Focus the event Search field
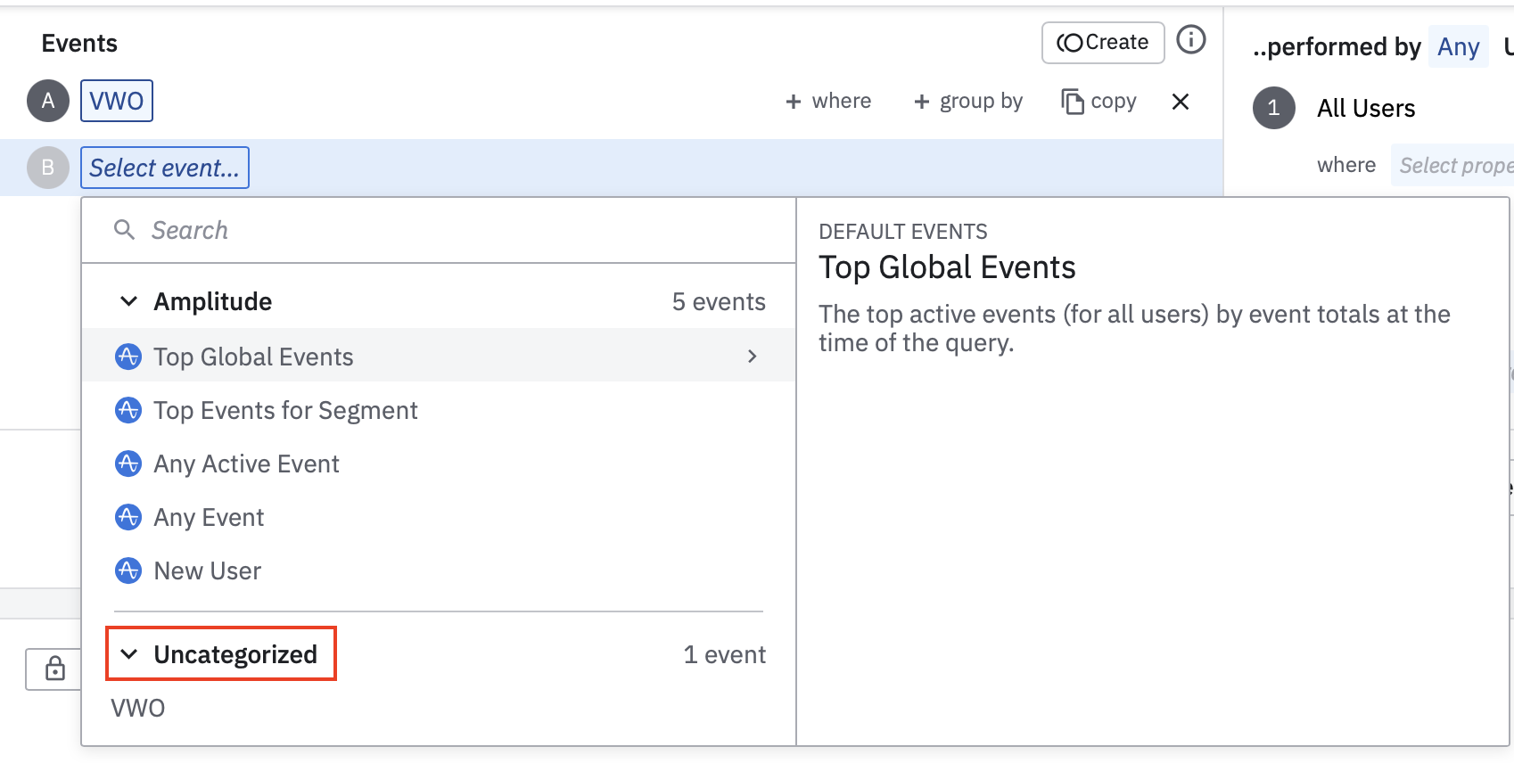The width and height of the screenshot is (1514, 763). coord(439,231)
